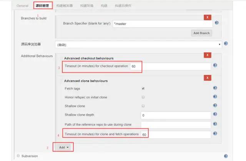The width and height of the screenshot is (246, 161).
Task: Open help for clone and fetch timeout
Action: click(215, 133)
